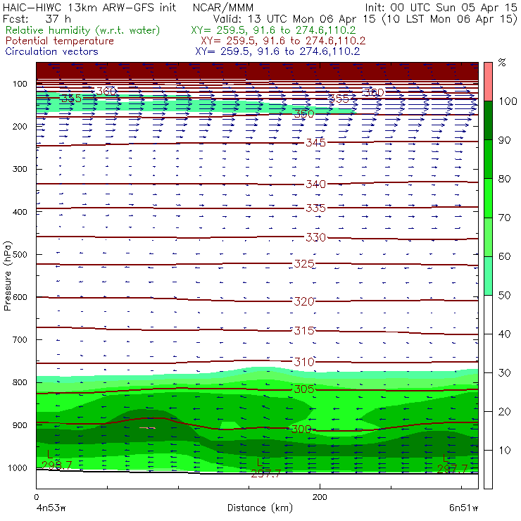Screen dimensions: 521x521
Task: Click the blue 'Circulation vectors' legend label
Action: tap(52, 51)
